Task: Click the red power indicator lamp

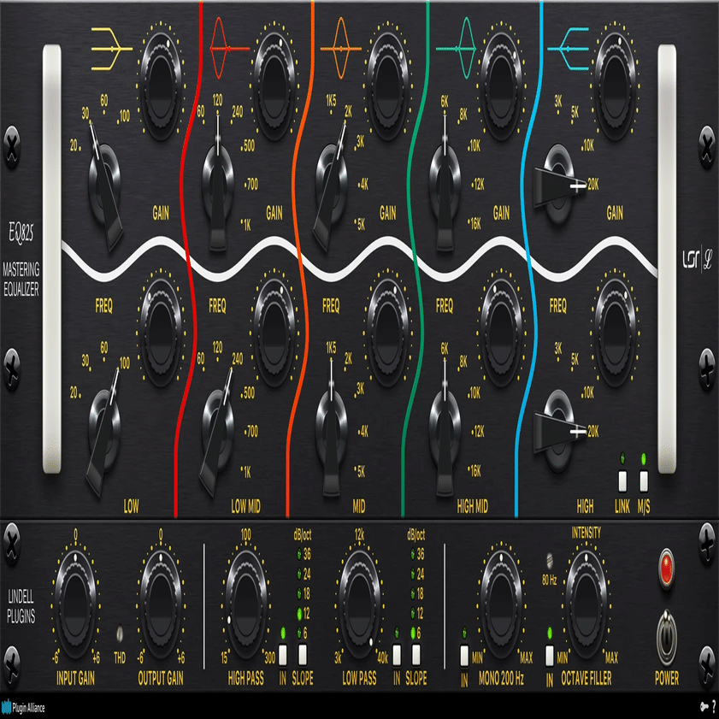Action: pos(667,569)
